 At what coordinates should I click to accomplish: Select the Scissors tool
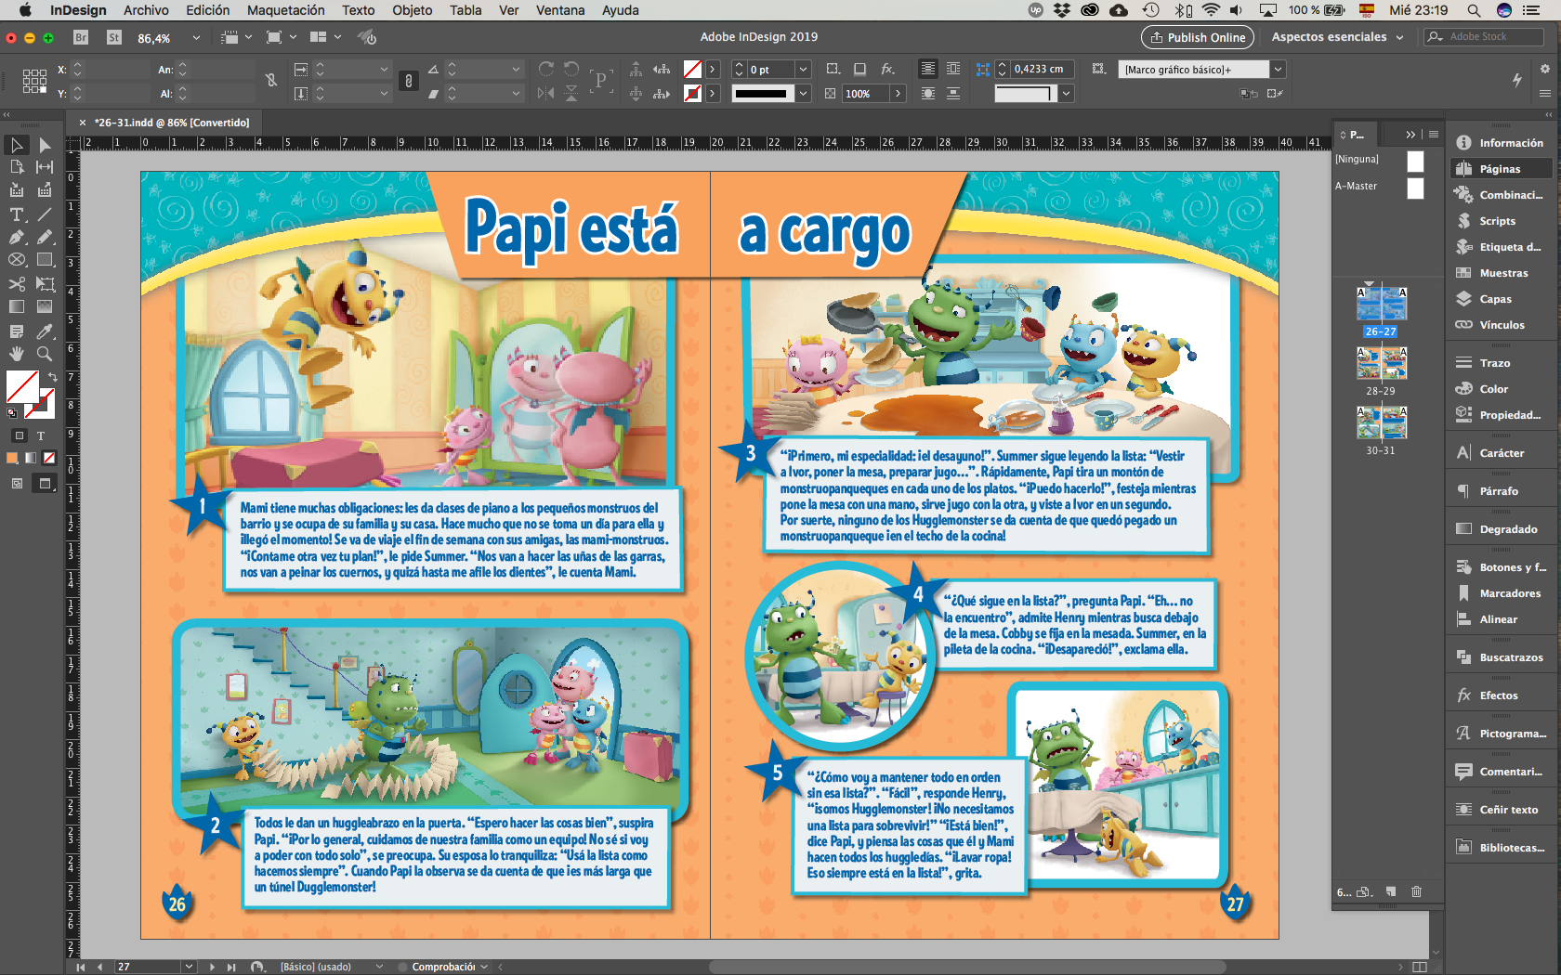pos(17,284)
